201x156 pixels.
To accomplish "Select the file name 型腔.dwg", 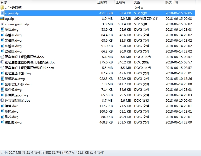I will tap(12, 112).
